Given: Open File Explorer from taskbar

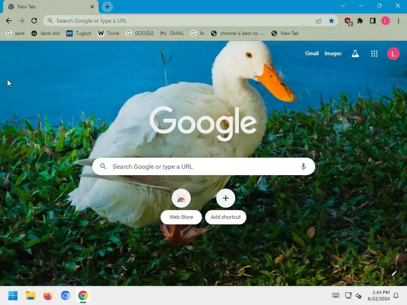Looking at the screenshot, I should tap(30, 295).
